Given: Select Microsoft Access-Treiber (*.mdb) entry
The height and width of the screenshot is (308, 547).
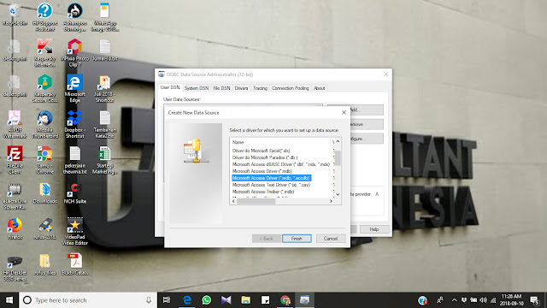Looking at the screenshot, I should pyautogui.click(x=263, y=192).
